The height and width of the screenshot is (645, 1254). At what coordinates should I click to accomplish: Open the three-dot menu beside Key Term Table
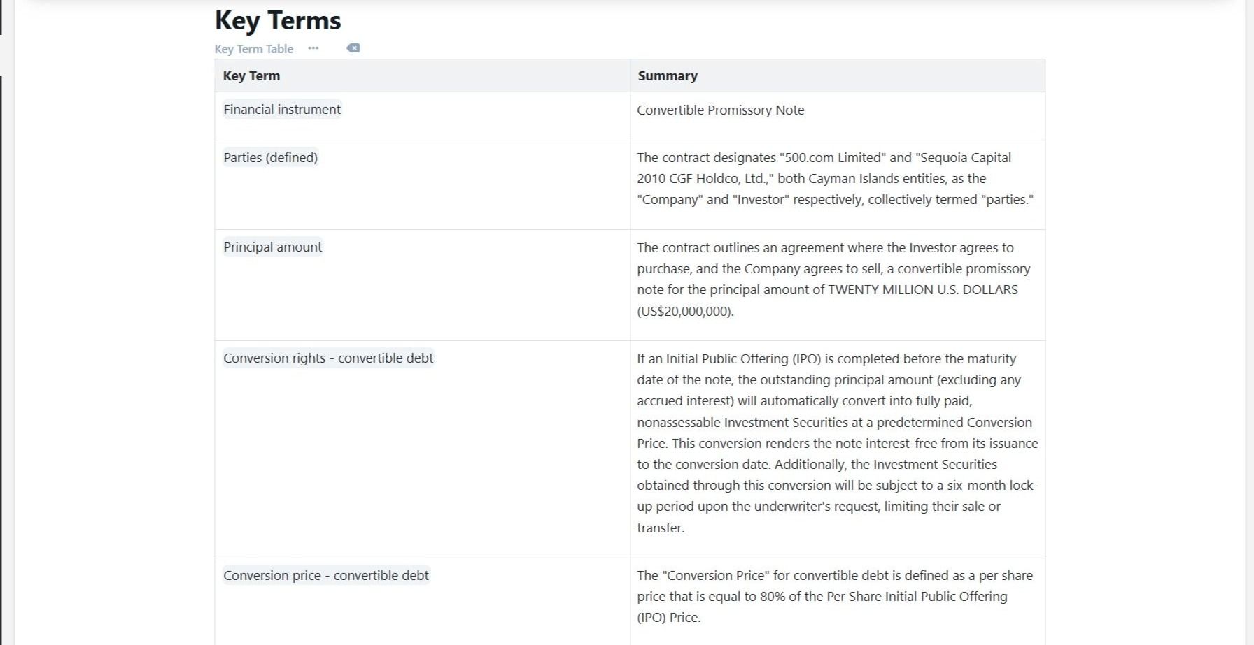point(313,48)
